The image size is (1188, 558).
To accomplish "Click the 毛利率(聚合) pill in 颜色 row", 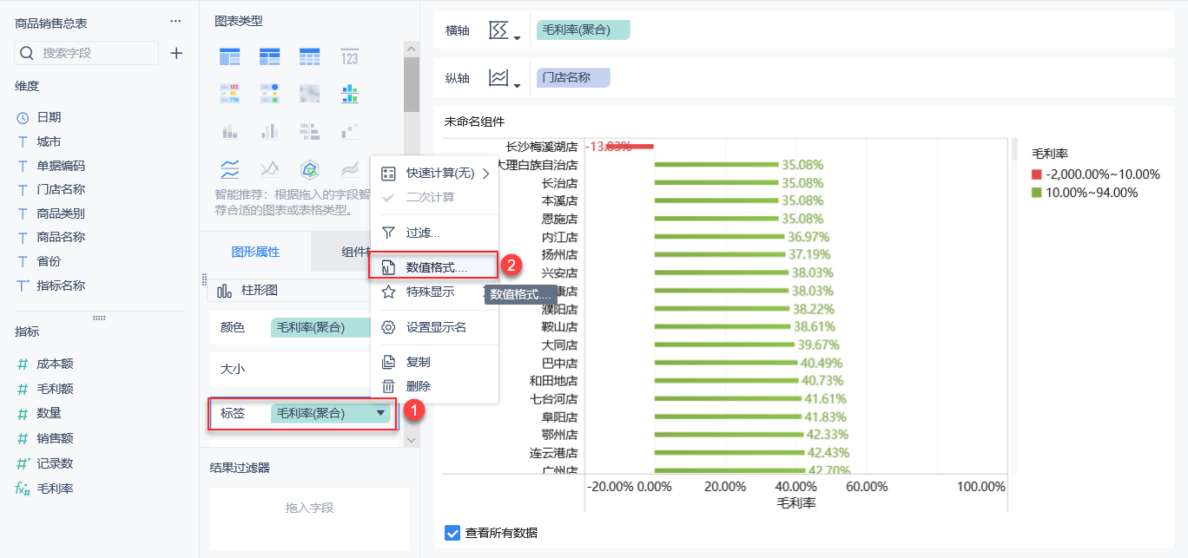I will tap(321, 327).
